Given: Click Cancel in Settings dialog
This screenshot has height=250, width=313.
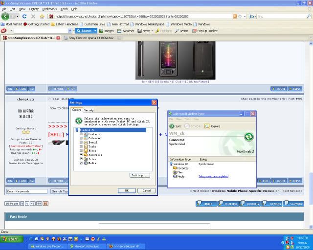Looking at the screenshot, I should [x=147, y=190].
